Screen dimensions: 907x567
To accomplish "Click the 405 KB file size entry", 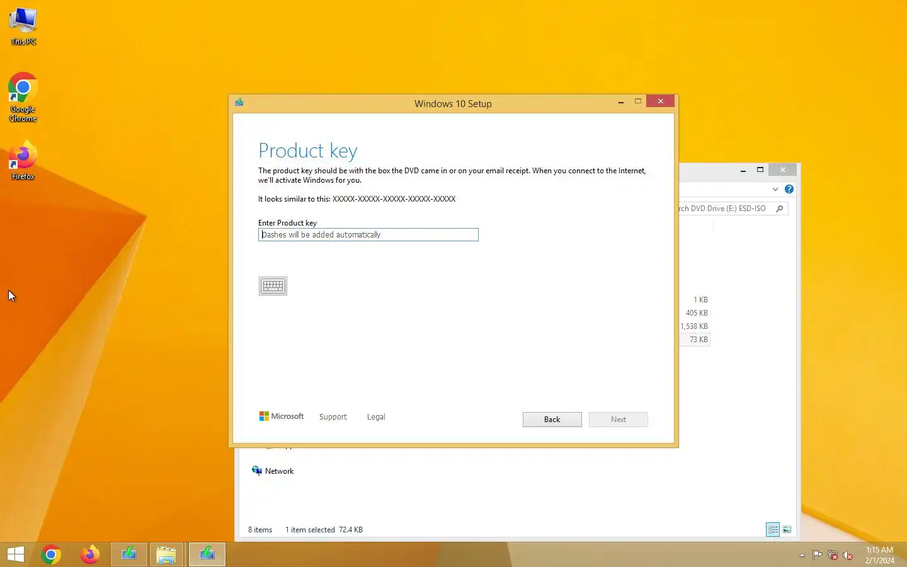I will (697, 313).
